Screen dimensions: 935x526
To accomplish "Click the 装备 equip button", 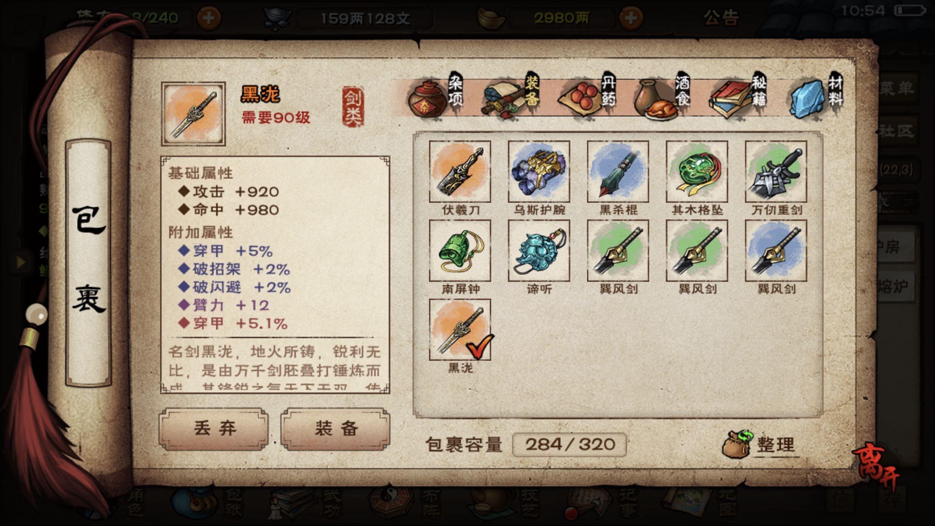I will (336, 429).
